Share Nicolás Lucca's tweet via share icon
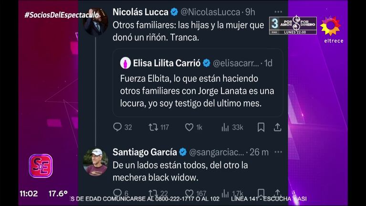 (277, 127)
